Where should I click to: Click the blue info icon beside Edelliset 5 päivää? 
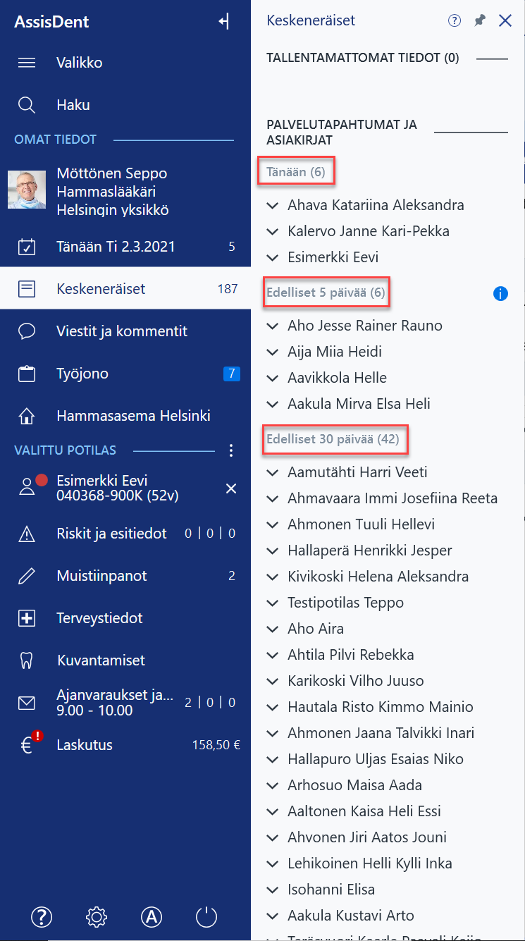pyautogui.click(x=500, y=294)
